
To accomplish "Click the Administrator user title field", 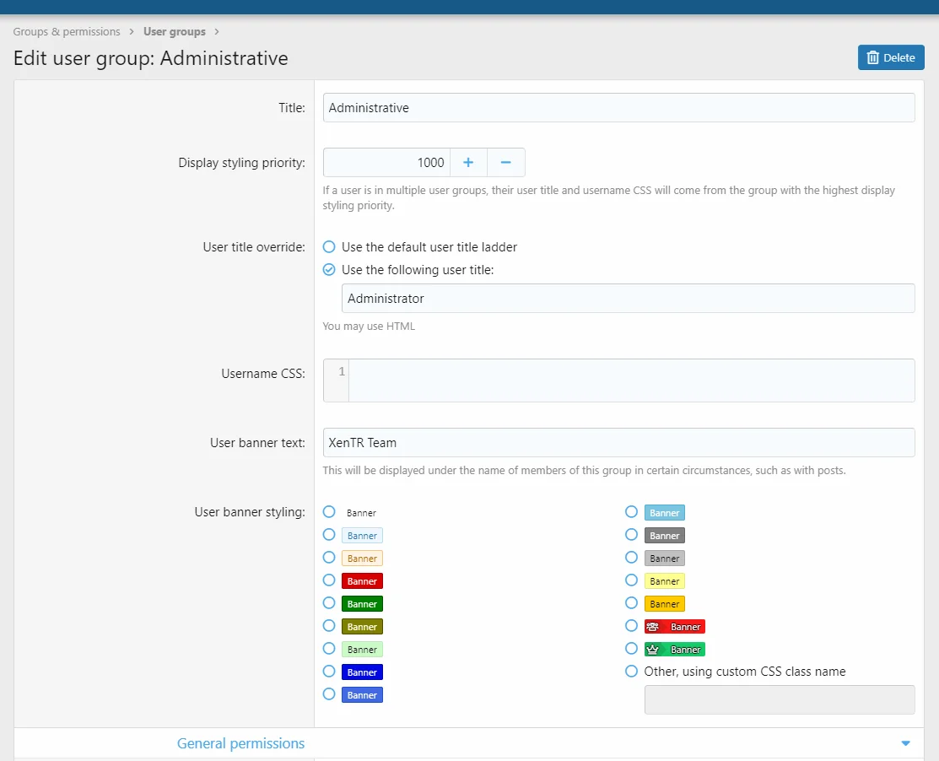I will tap(628, 298).
